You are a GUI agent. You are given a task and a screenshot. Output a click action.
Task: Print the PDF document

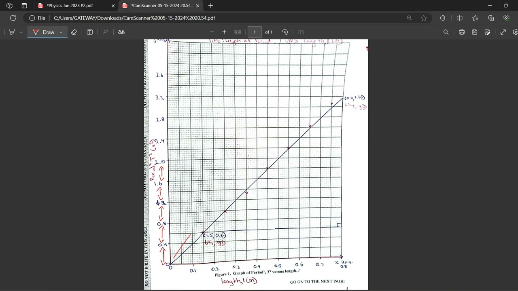462,32
